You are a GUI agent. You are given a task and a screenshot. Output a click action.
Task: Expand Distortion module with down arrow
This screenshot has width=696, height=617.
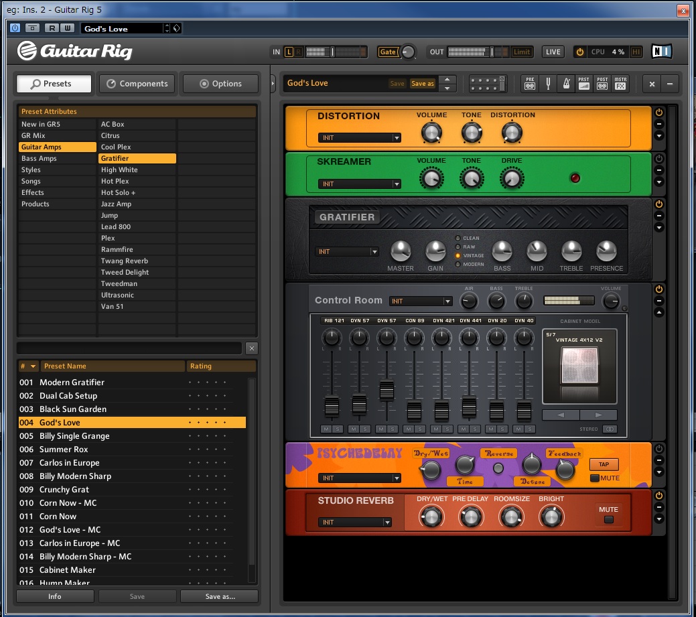pyautogui.click(x=659, y=136)
